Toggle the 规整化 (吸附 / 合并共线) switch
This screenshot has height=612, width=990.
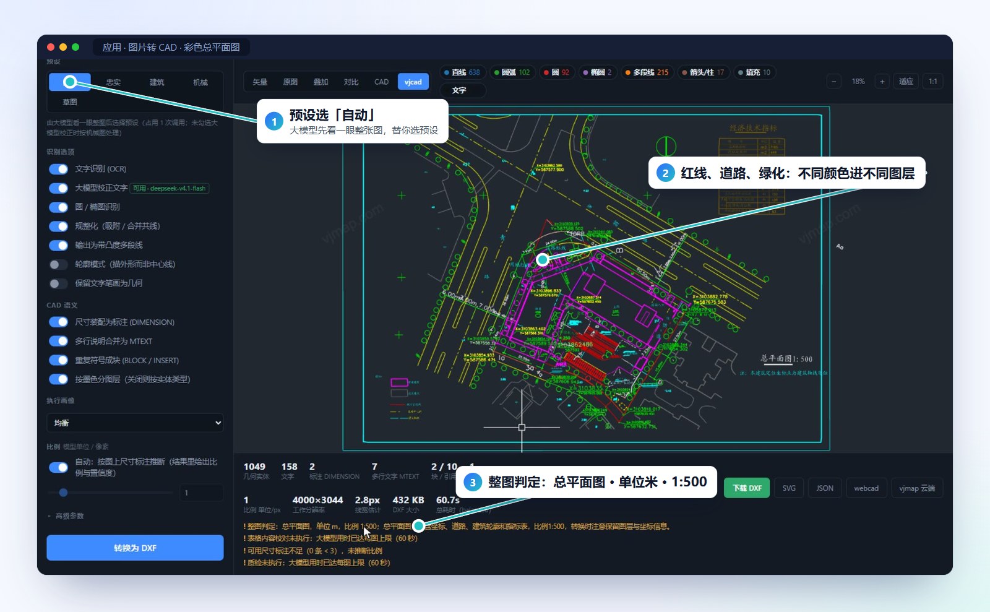coord(58,226)
